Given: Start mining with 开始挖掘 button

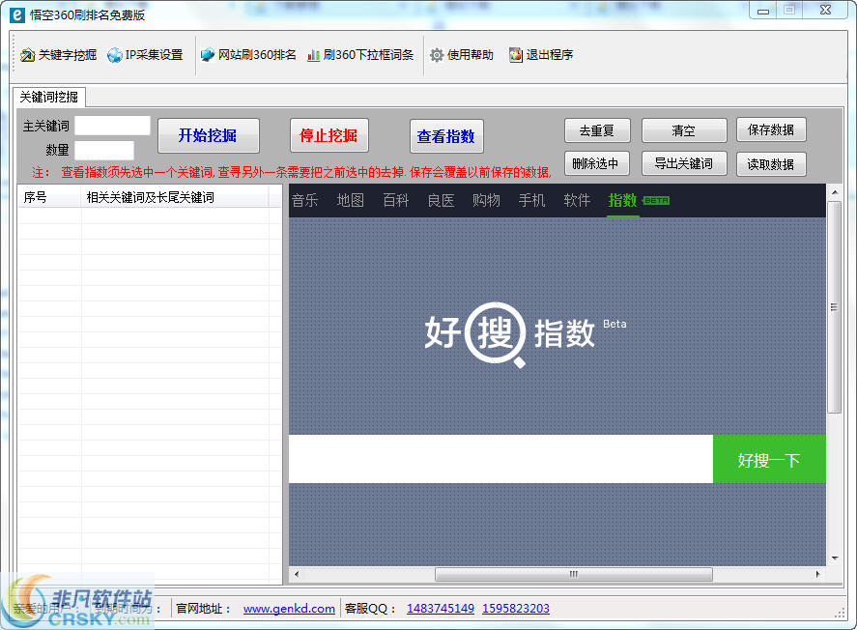Looking at the screenshot, I should pyautogui.click(x=209, y=135).
